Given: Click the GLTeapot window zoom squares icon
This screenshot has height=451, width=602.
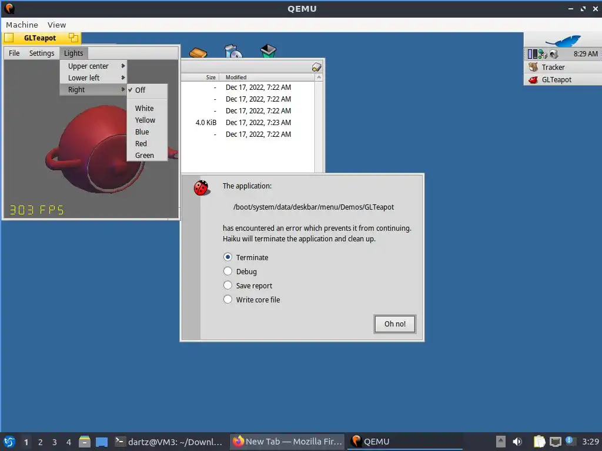Looking at the screenshot, I should [x=73, y=38].
